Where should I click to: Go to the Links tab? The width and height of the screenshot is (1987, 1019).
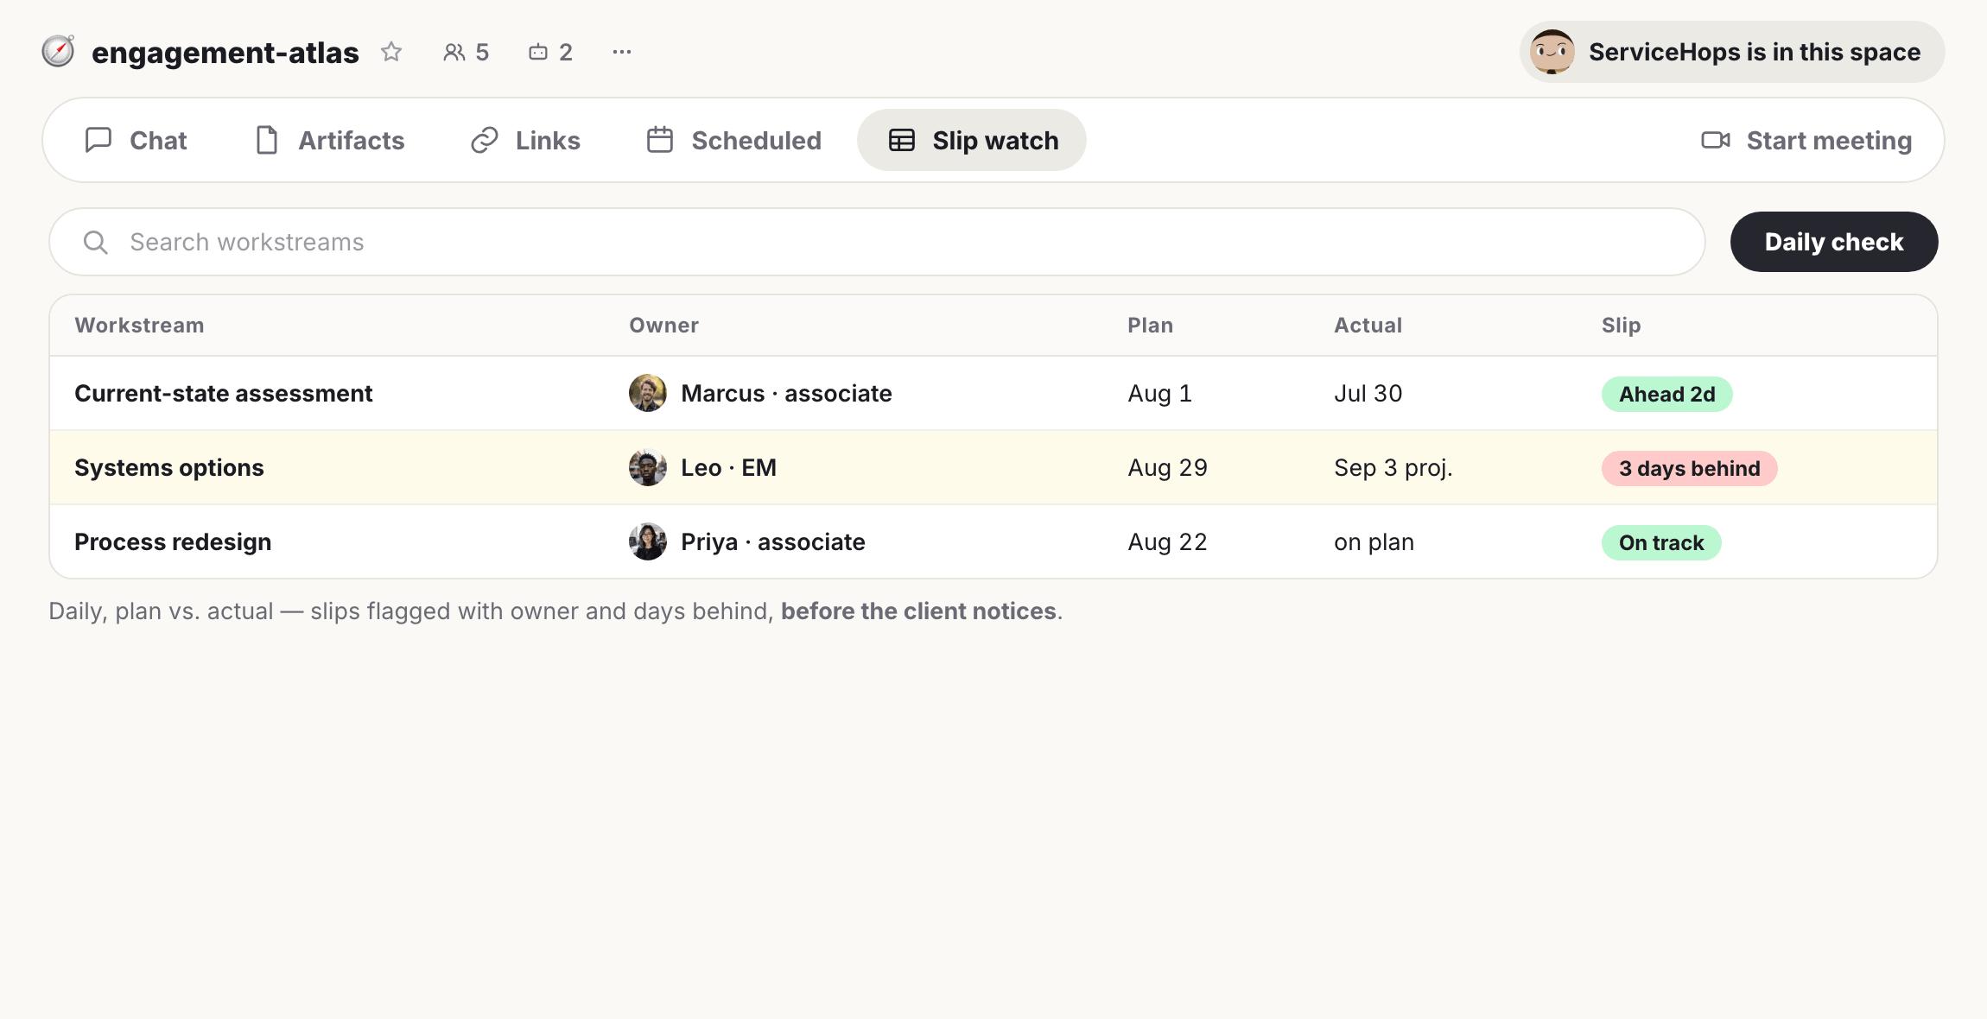[525, 140]
